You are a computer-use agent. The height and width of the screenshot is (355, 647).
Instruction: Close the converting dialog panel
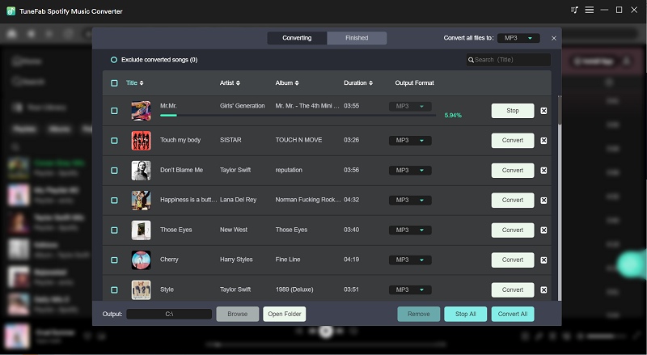(554, 38)
